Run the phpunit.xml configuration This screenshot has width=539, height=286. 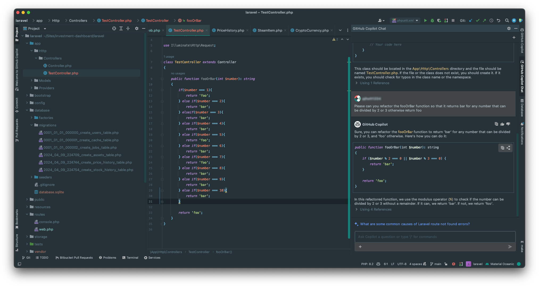tap(425, 20)
